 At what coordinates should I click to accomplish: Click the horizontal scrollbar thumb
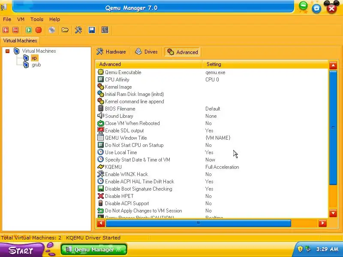[199, 223]
